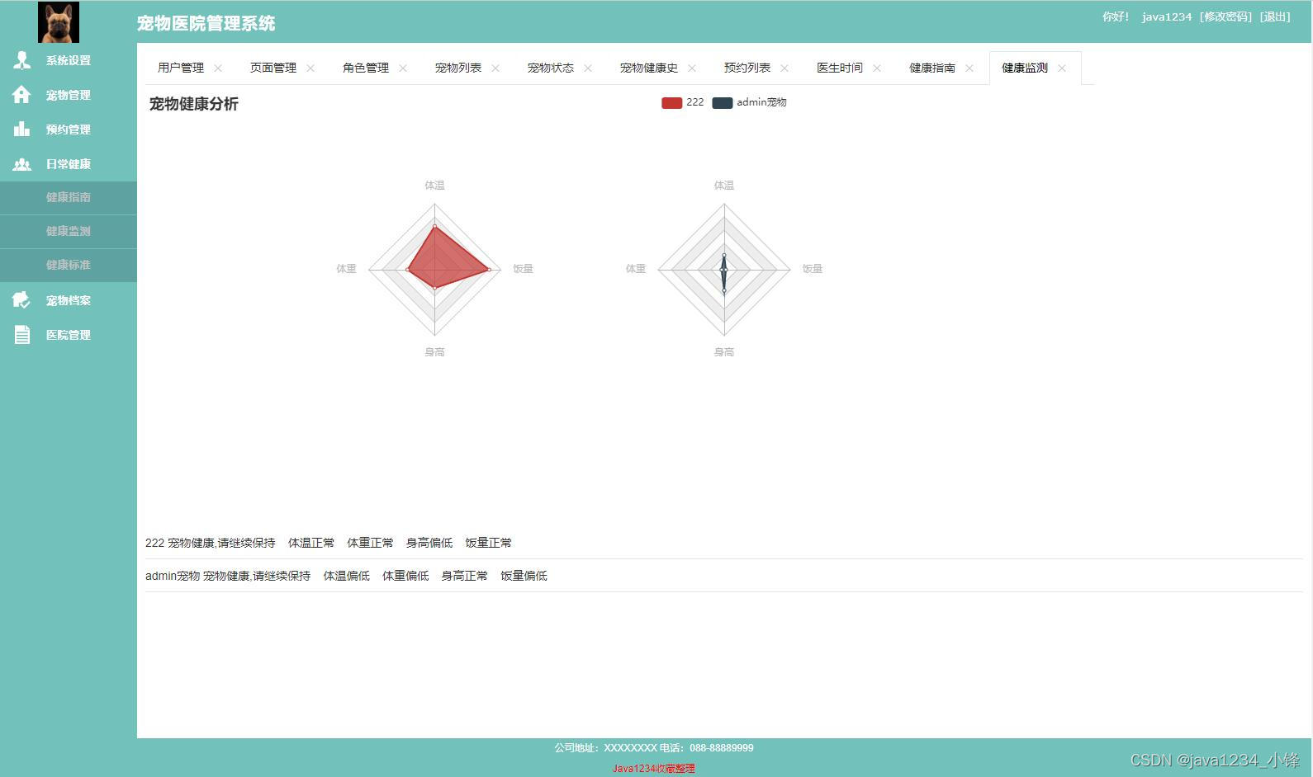Screen dimensions: 1313x777
Task: Close the 宠物状态 tab
Action: (588, 68)
